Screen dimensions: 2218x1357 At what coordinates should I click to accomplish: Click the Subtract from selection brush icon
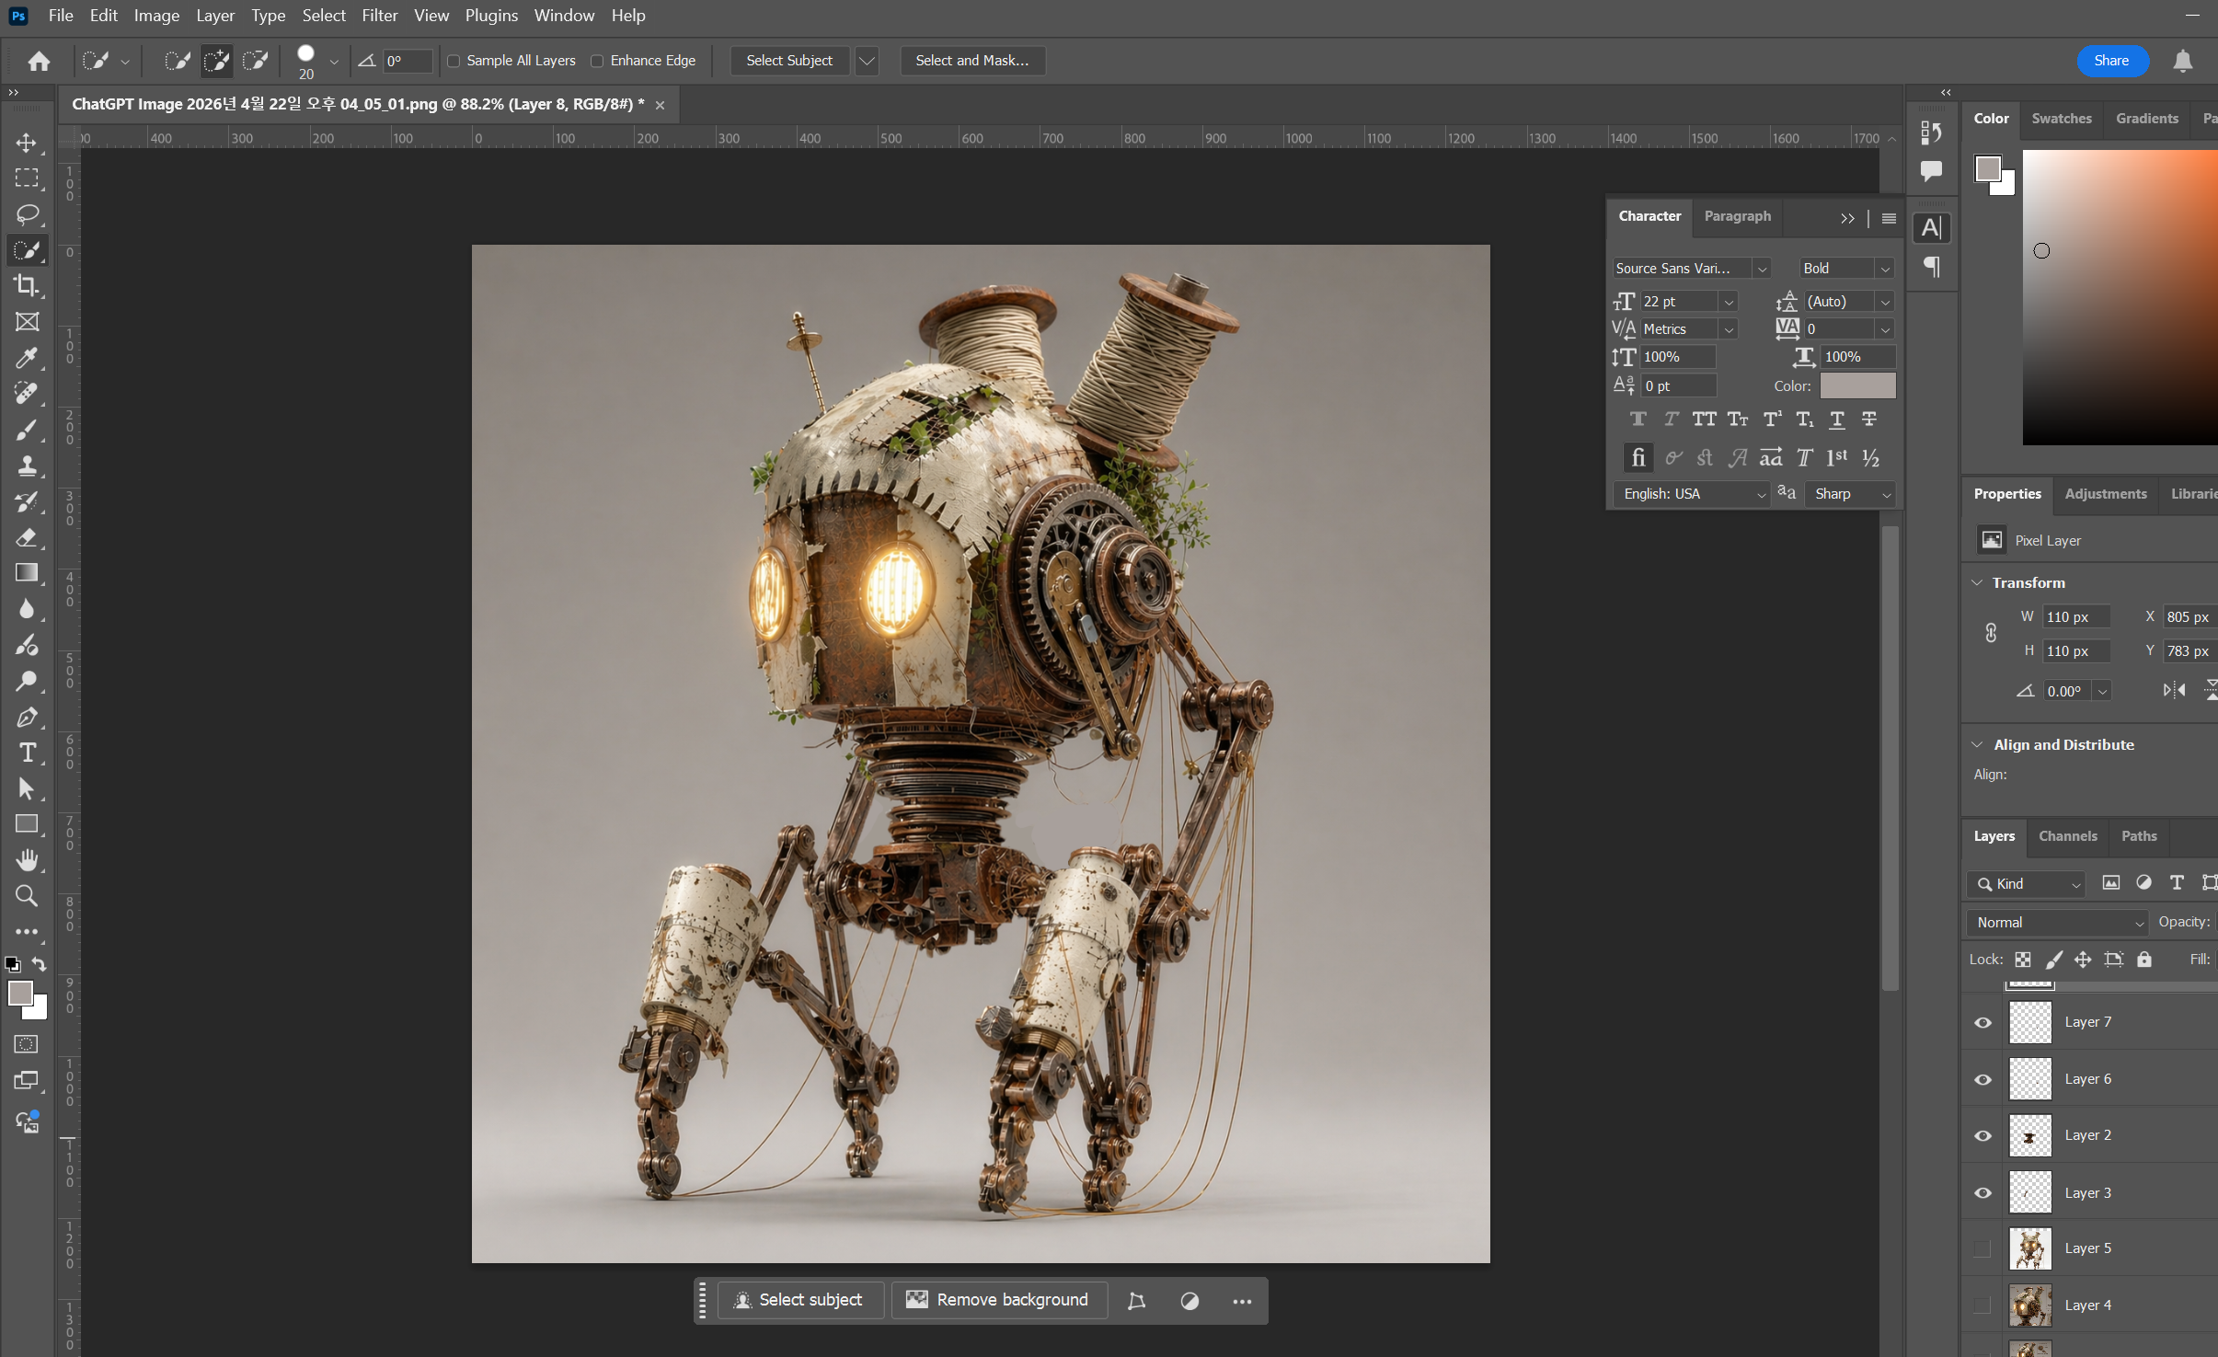click(255, 61)
